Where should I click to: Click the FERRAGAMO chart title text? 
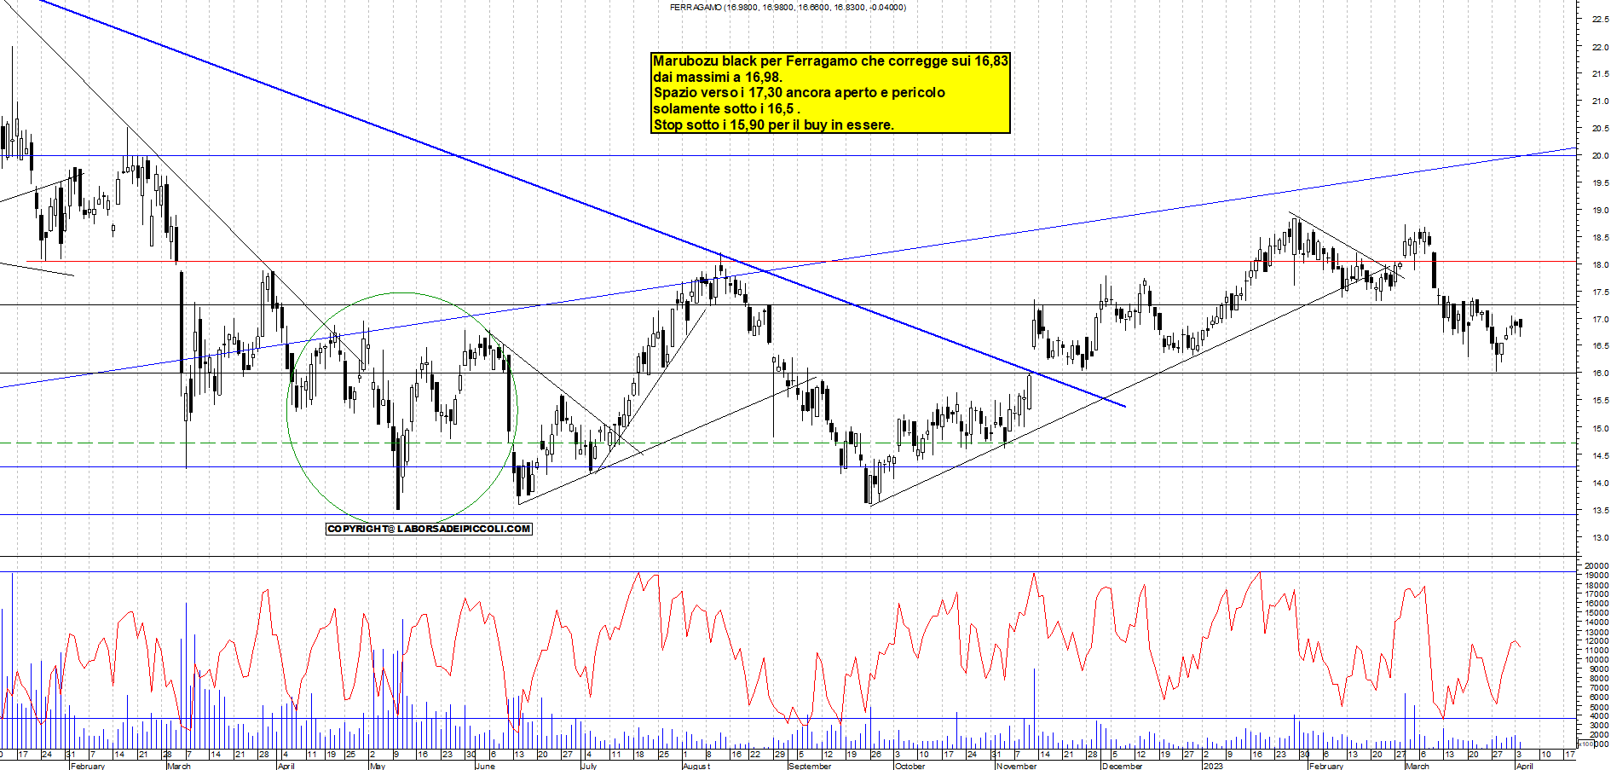[788, 8]
